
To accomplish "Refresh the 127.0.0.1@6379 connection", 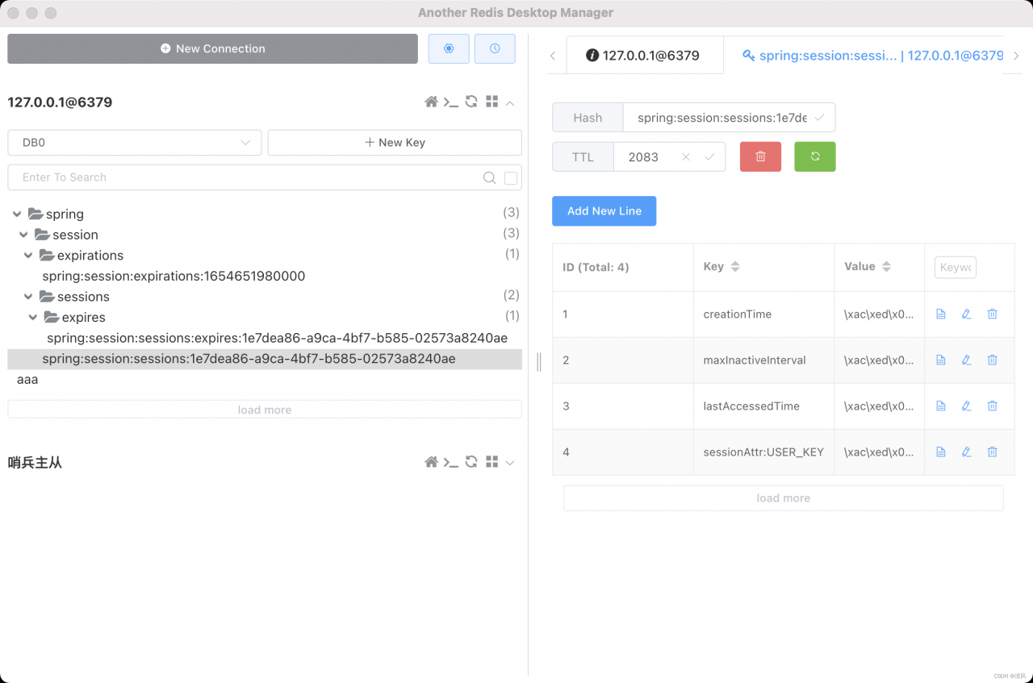I will (471, 102).
